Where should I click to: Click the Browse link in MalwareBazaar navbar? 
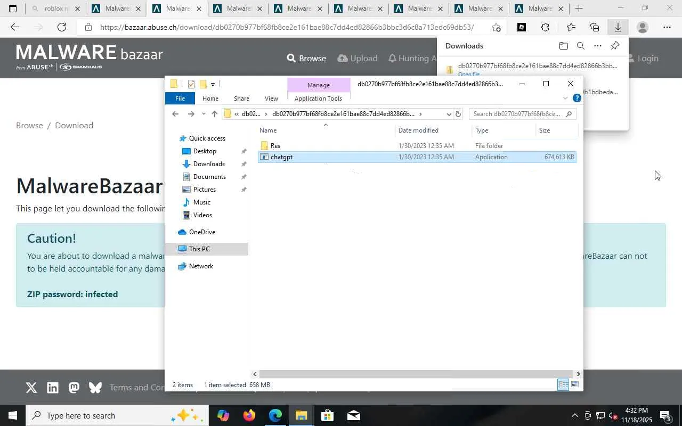click(306, 58)
